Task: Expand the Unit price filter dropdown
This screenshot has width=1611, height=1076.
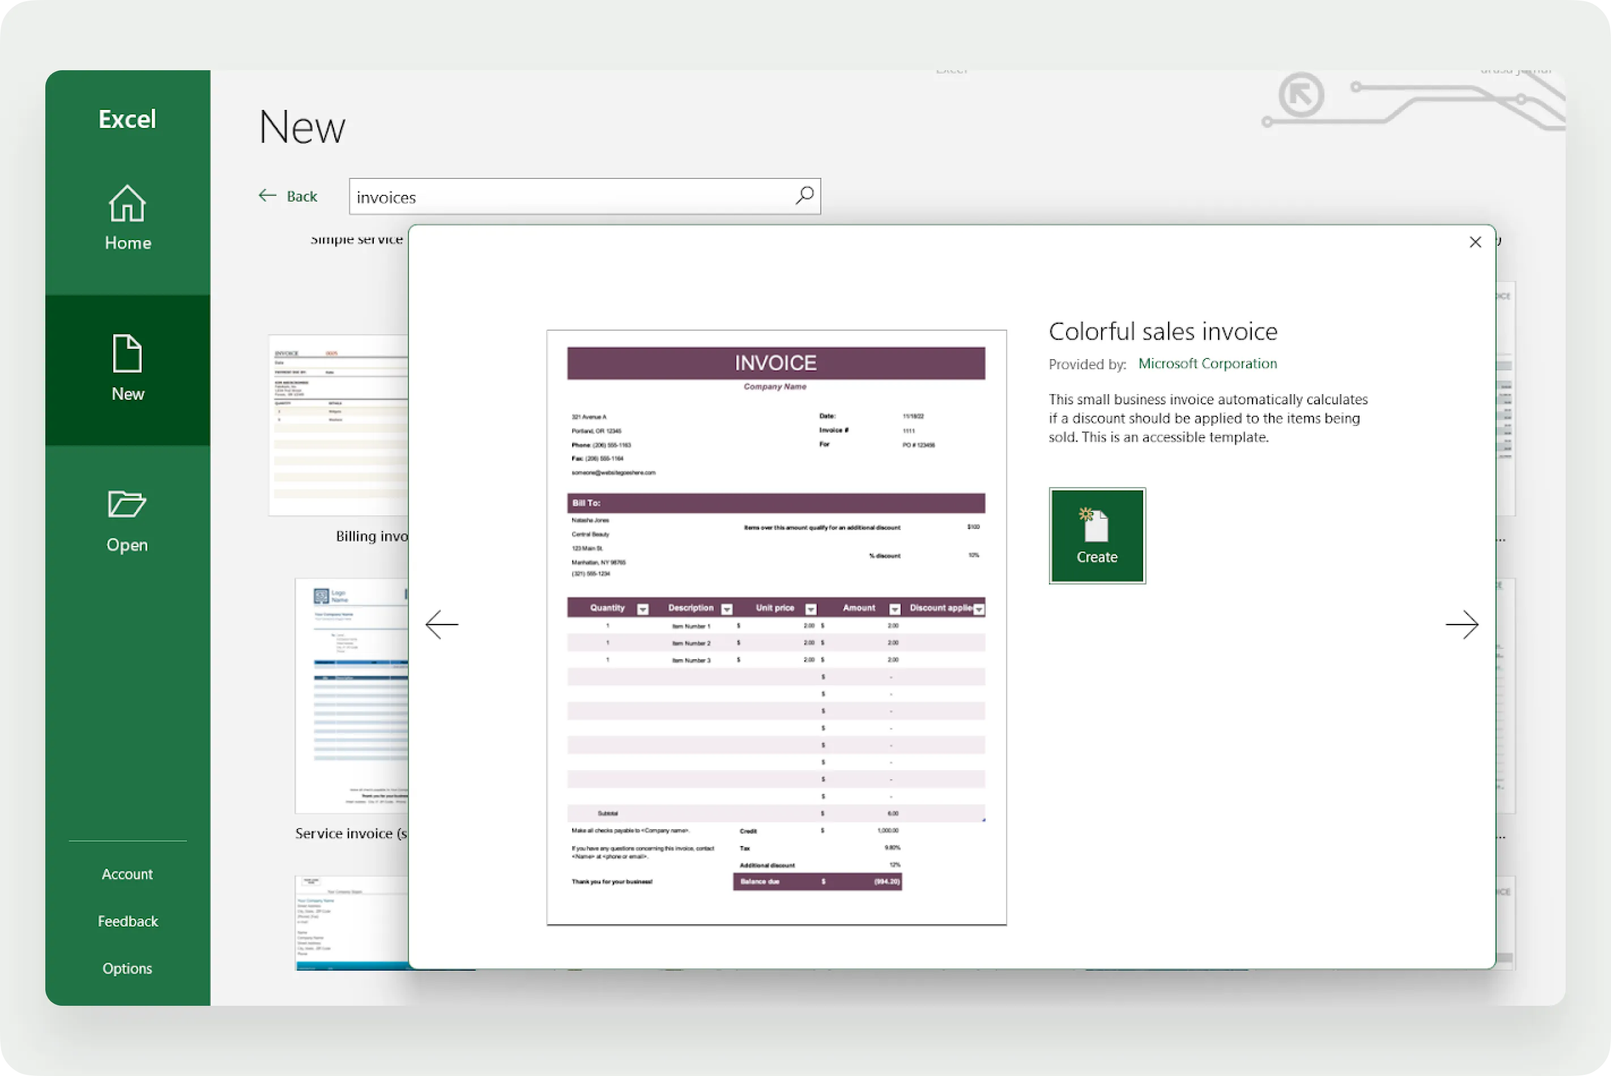Action: pyautogui.click(x=811, y=609)
